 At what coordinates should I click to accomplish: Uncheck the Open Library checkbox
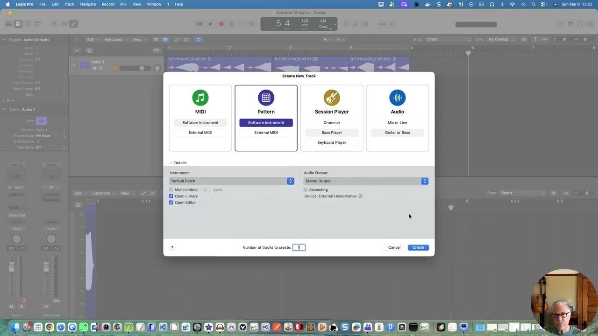click(171, 196)
